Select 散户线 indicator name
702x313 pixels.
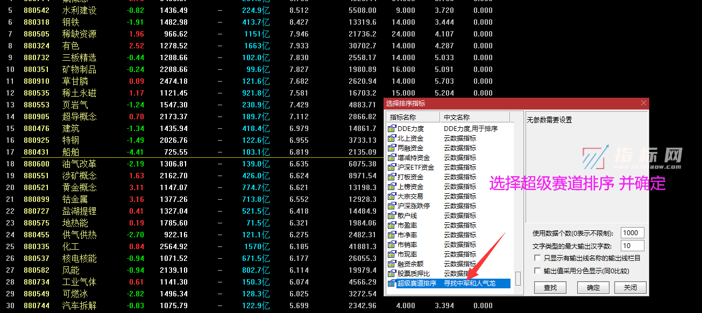[x=407, y=216]
